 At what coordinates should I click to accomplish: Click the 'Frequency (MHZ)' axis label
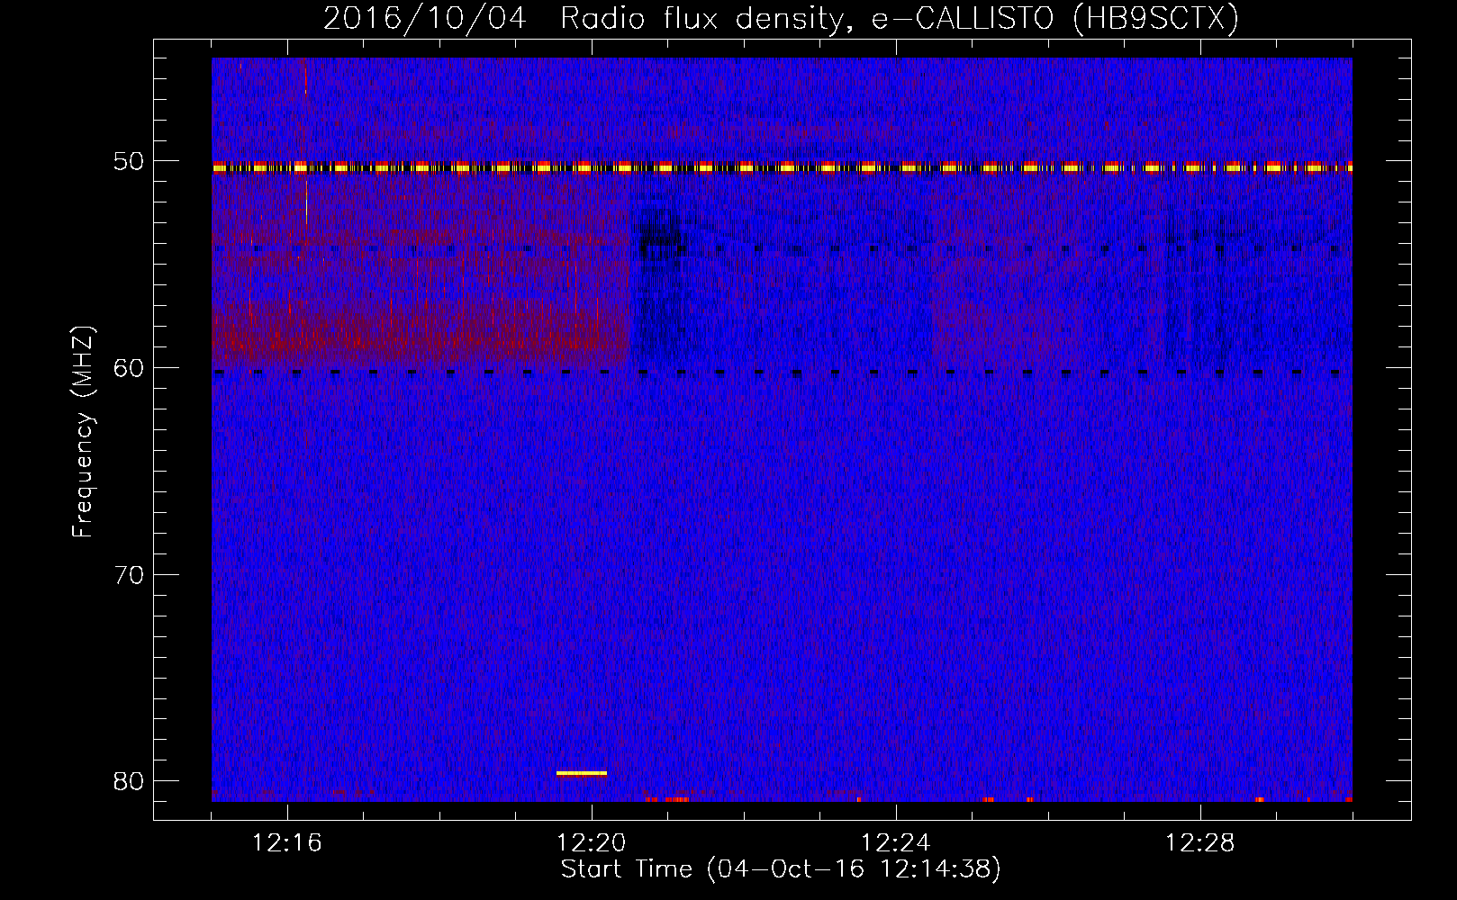coord(83,432)
